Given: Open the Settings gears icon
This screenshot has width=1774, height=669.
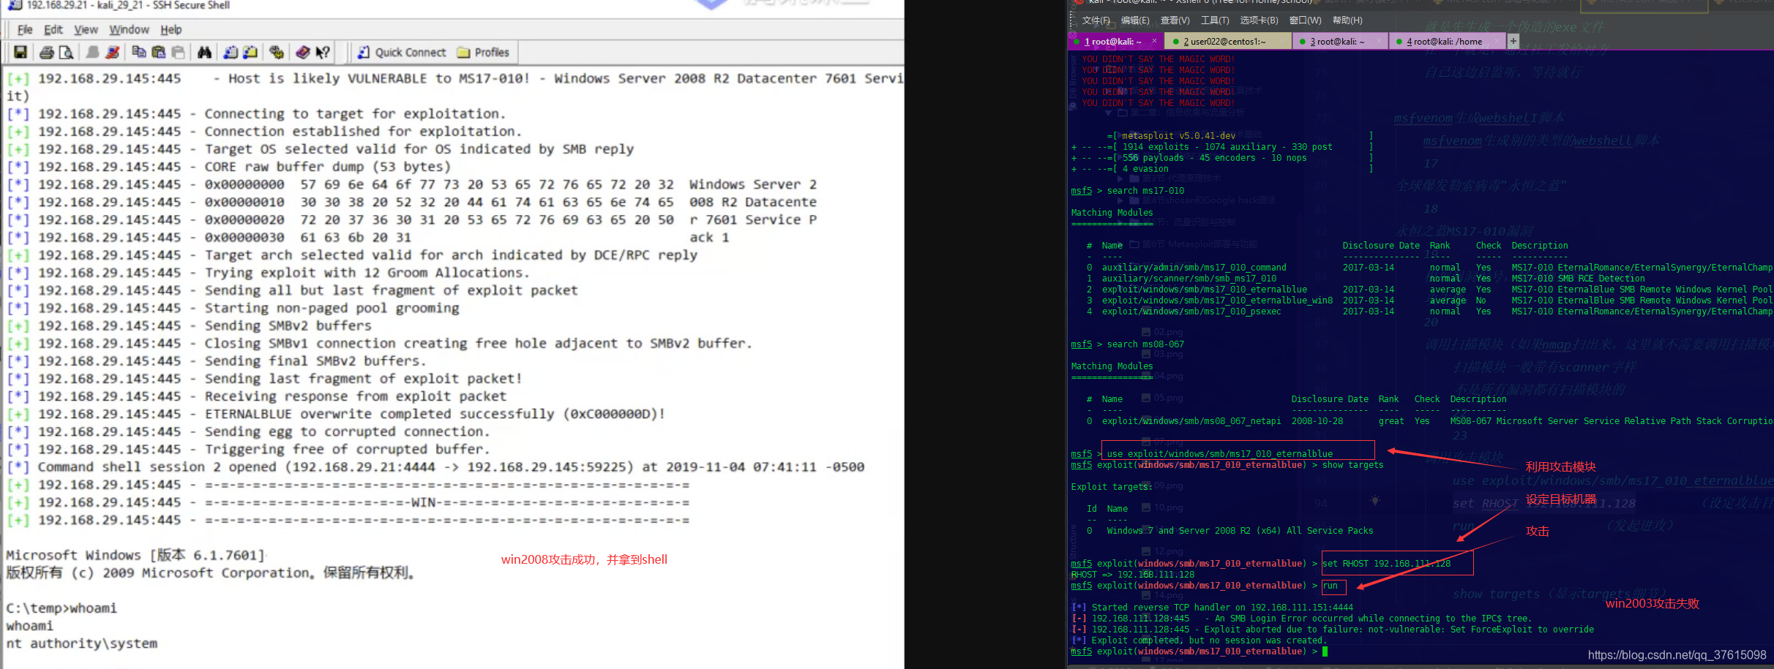Looking at the screenshot, I should point(277,52).
